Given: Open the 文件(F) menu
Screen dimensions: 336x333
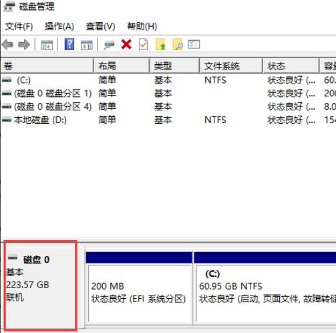Looking at the screenshot, I should pos(19,27).
